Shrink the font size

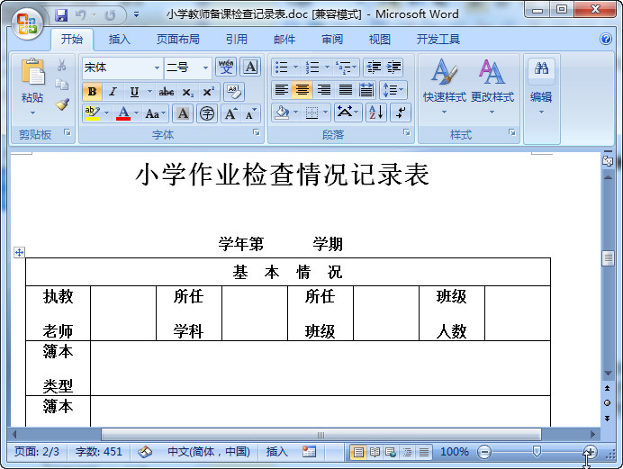click(x=251, y=114)
